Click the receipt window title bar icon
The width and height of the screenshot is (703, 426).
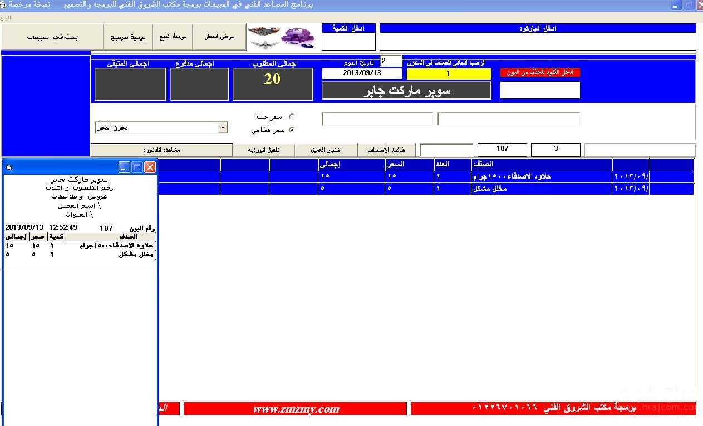9,167
